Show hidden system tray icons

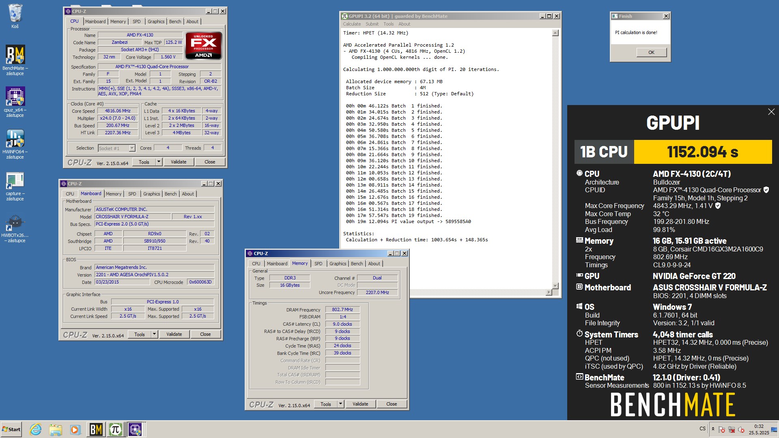[x=713, y=429]
